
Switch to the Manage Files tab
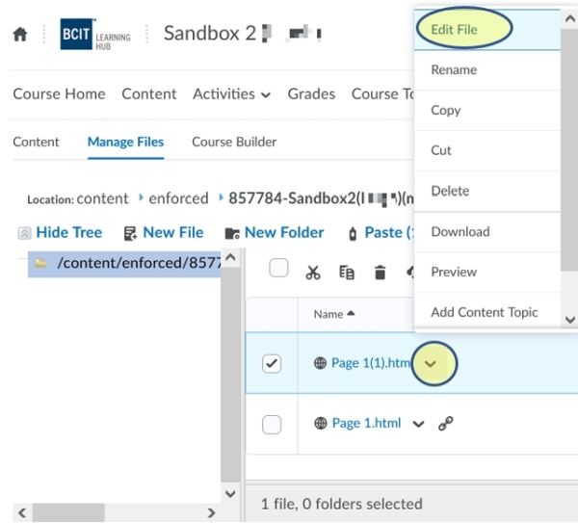pos(125,142)
